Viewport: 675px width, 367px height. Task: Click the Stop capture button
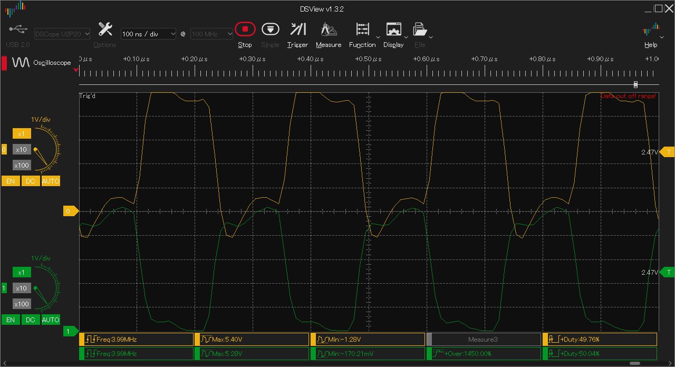[245, 29]
